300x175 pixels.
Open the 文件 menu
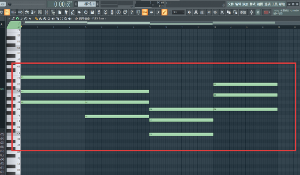pyautogui.click(x=231, y=4)
